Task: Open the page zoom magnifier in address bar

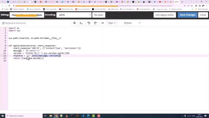Action: 185,6
